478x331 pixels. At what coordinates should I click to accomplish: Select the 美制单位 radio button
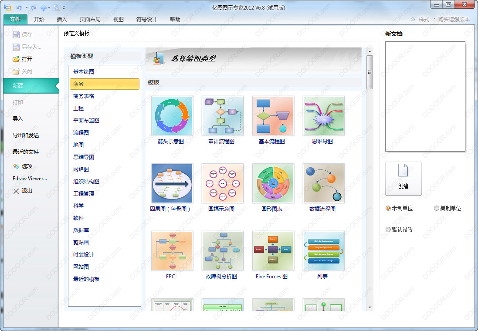(x=437, y=208)
